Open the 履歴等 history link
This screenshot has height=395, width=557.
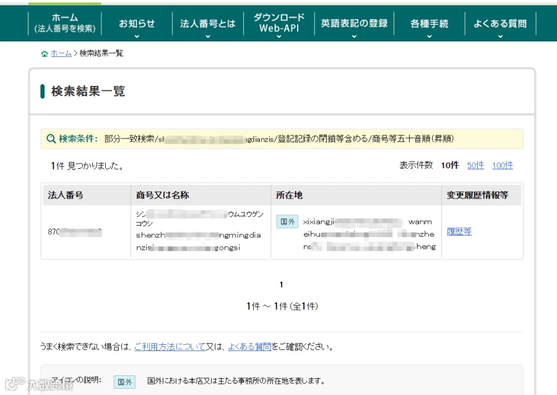[x=459, y=231]
